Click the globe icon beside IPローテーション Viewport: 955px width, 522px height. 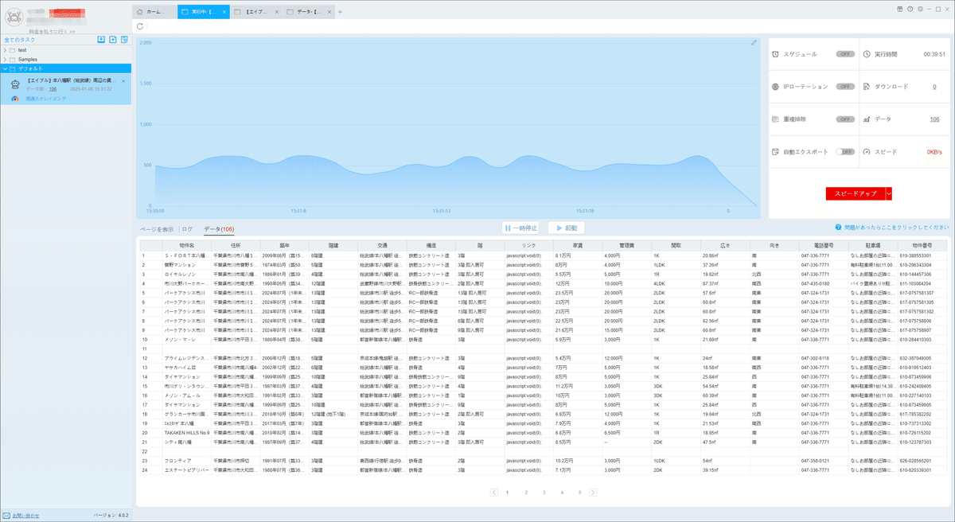(x=776, y=86)
